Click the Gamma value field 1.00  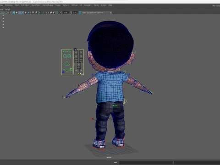[75, 12]
